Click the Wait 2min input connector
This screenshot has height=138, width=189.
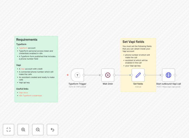coord(101,75)
